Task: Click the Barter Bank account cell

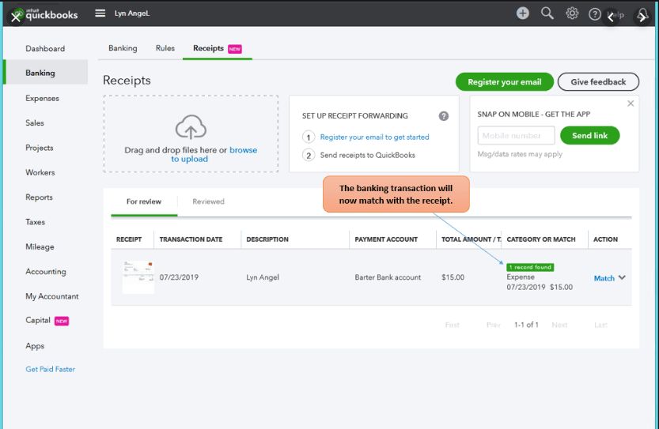Action: pyautogui.click(x=388, y=277)
